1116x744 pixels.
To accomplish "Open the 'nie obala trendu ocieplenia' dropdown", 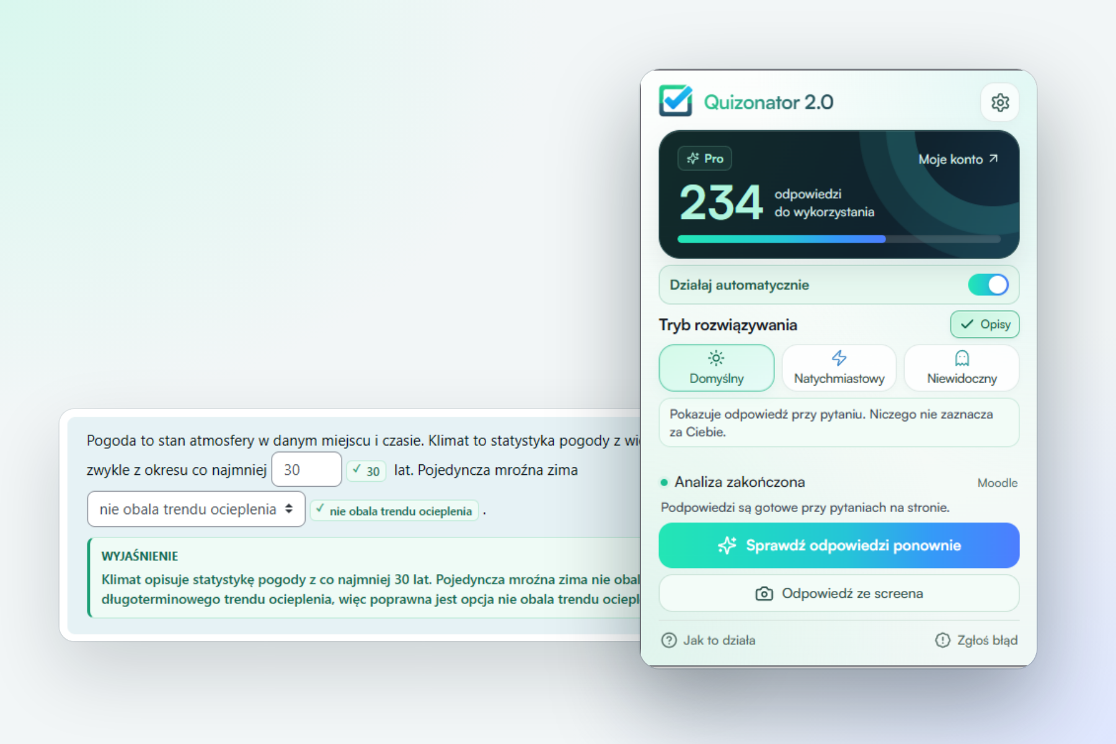I will [x=196, y=509].
